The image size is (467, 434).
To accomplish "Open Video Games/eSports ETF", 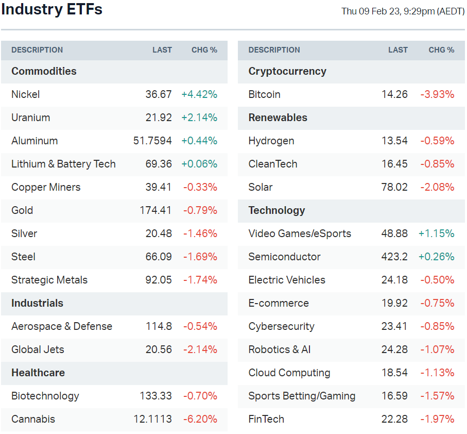I will (x=300, y=233).
